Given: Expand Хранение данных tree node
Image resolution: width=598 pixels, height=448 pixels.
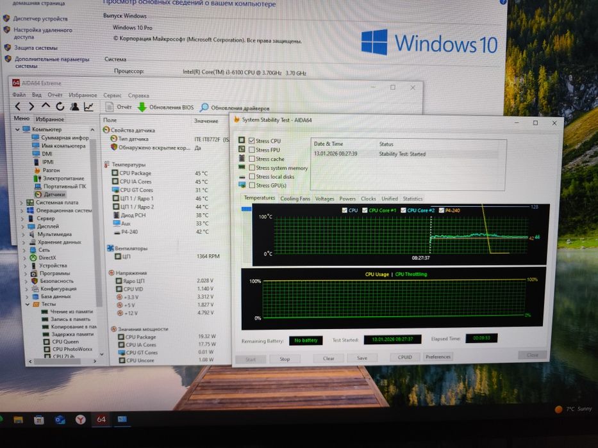Looking at the screenshot, I should pyautogui.click(x=24, y=243).
